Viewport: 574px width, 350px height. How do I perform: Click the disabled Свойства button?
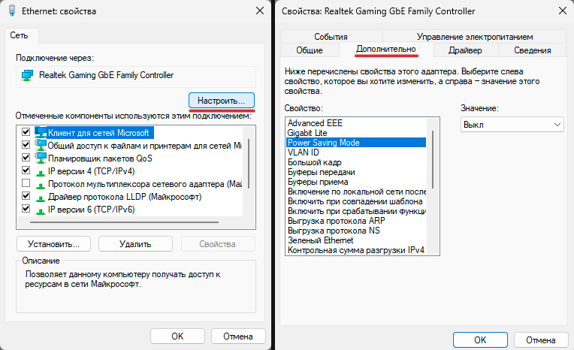218,244
